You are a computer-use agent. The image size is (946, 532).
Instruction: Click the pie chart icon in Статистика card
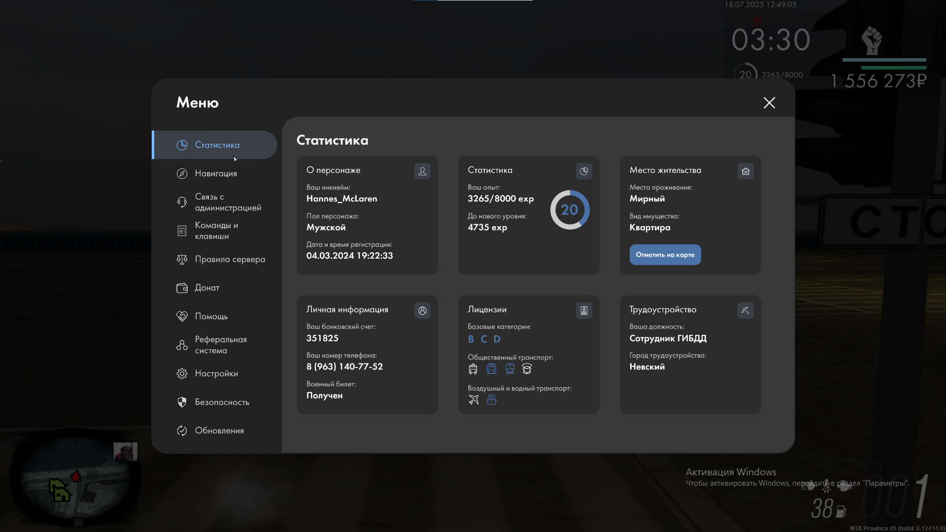tap(584, 171)
